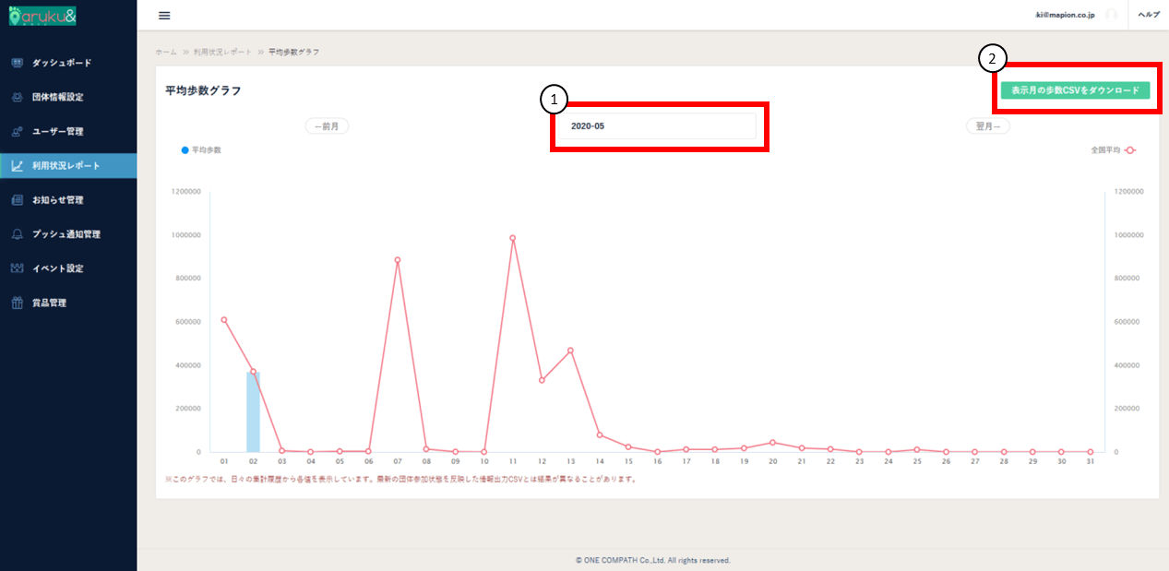This screenshot has width=1169, height=571.
Task: Click the 賞品管理 gift icon
Action: point(17,303)
